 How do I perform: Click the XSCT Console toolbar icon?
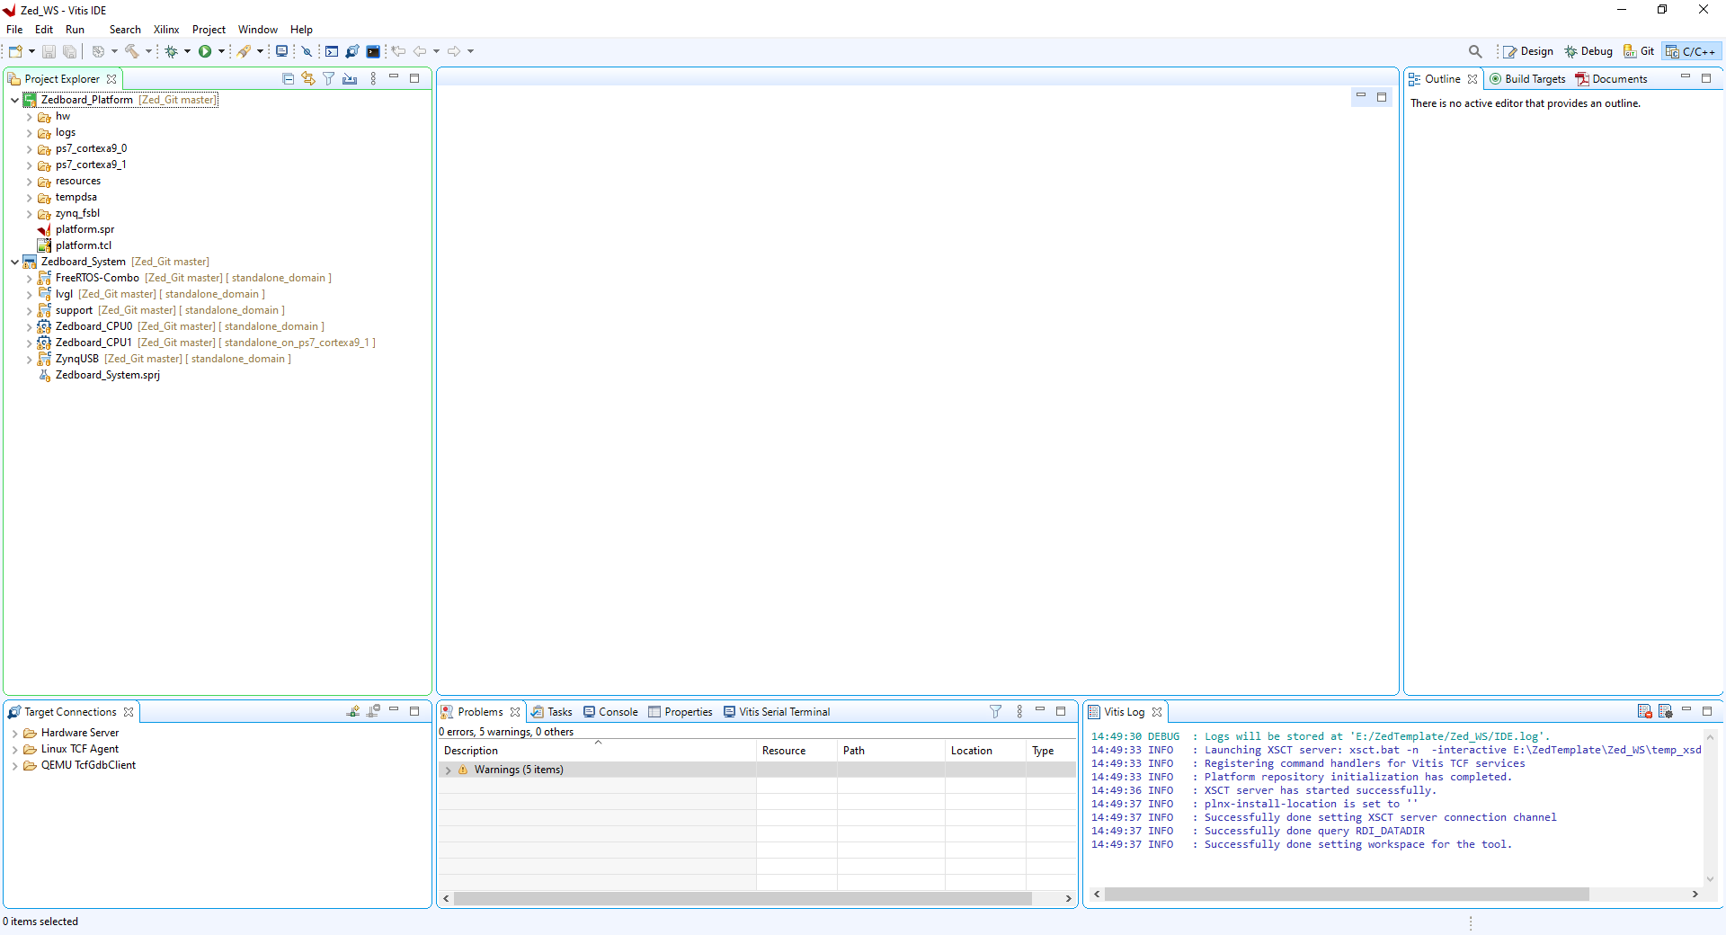tap(332, 51)
